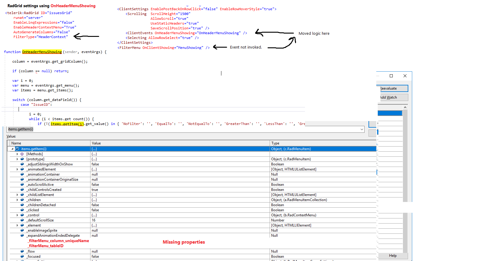Click the icon beside _childListElement
The width and height of the screenshot is (488, 261).
pyautogui.click(x=22, y=195)
